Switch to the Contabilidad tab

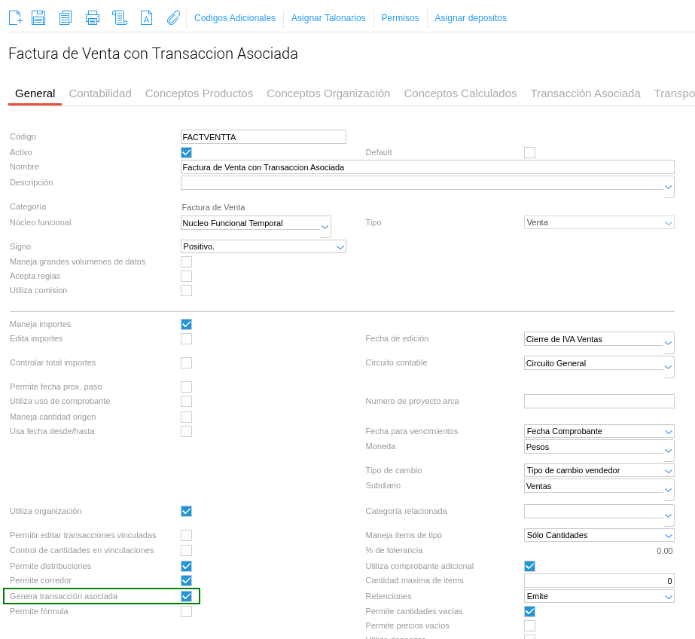[x=100, y=93]
